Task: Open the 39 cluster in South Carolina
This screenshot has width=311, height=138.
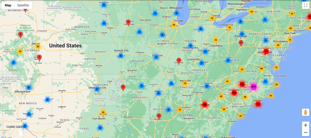Action: tap(245, 97)
